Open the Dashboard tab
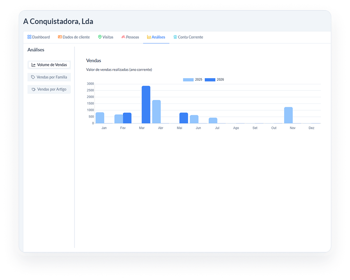 (39, 37)
